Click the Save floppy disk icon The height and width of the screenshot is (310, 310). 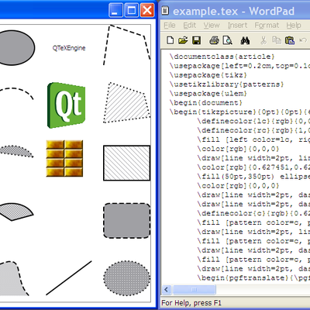pyautogui.click(x=197, y=40)
